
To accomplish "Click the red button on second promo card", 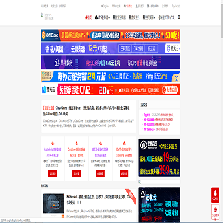I will 76,173.
